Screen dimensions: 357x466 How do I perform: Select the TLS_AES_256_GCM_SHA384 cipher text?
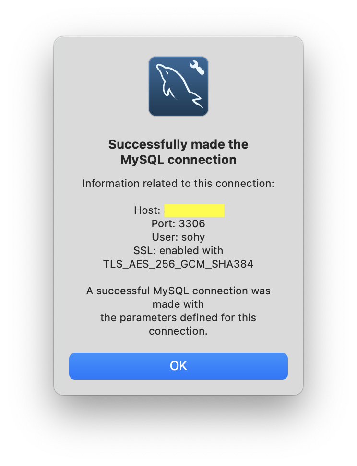tap(178, 264)
